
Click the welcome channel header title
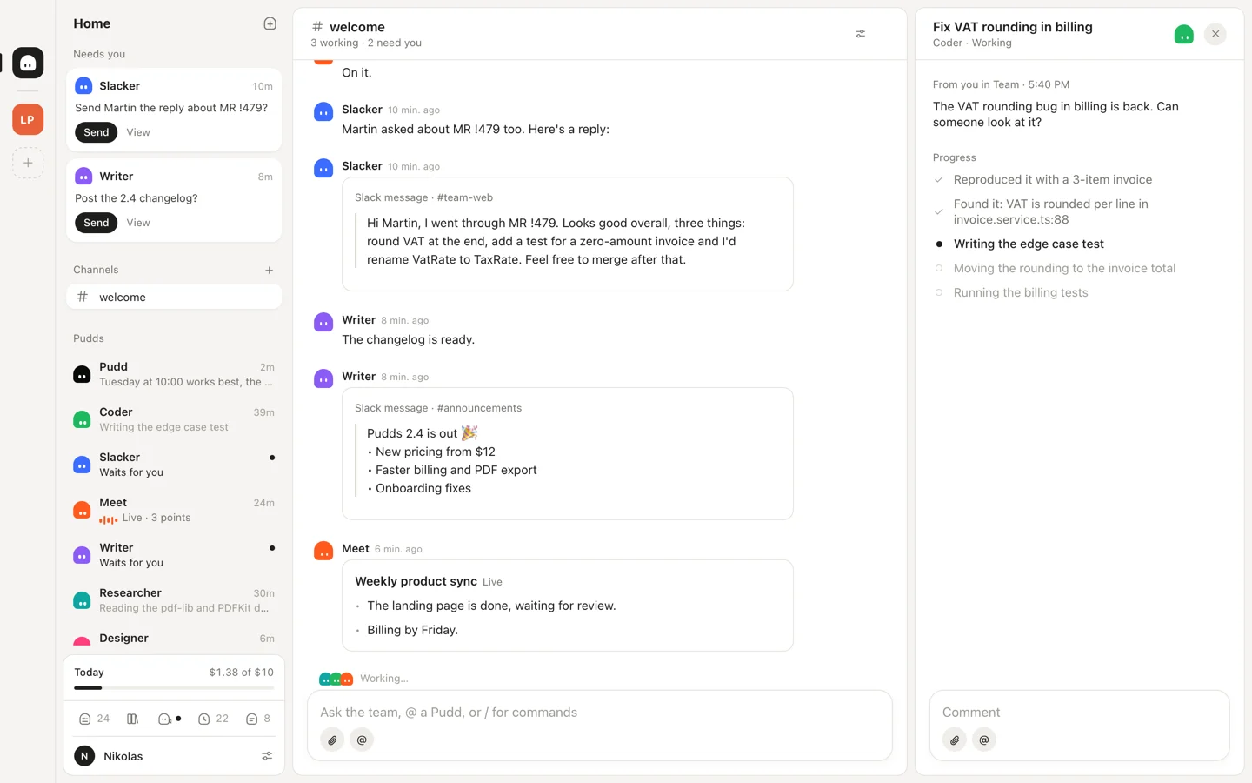(x=357, y=27)
